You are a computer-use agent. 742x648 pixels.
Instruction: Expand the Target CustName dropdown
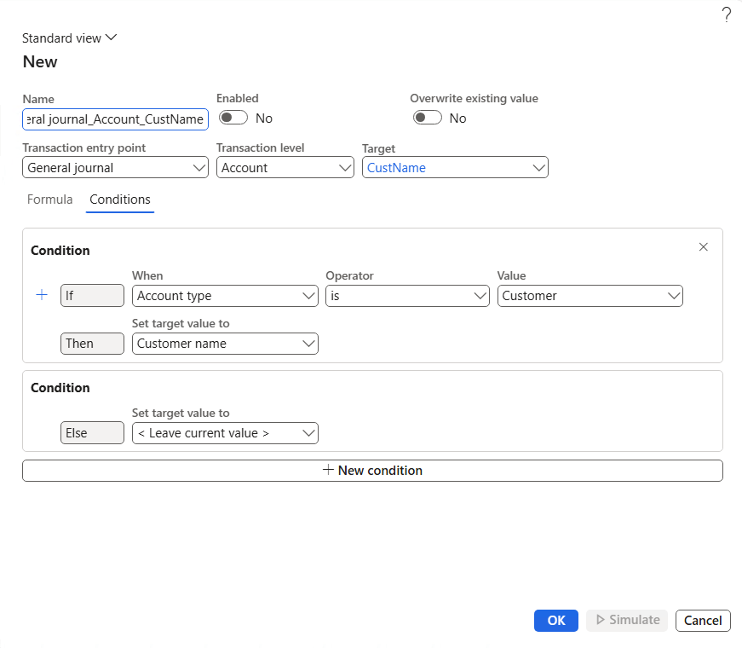pyautogui.click(x=455, y=168)
